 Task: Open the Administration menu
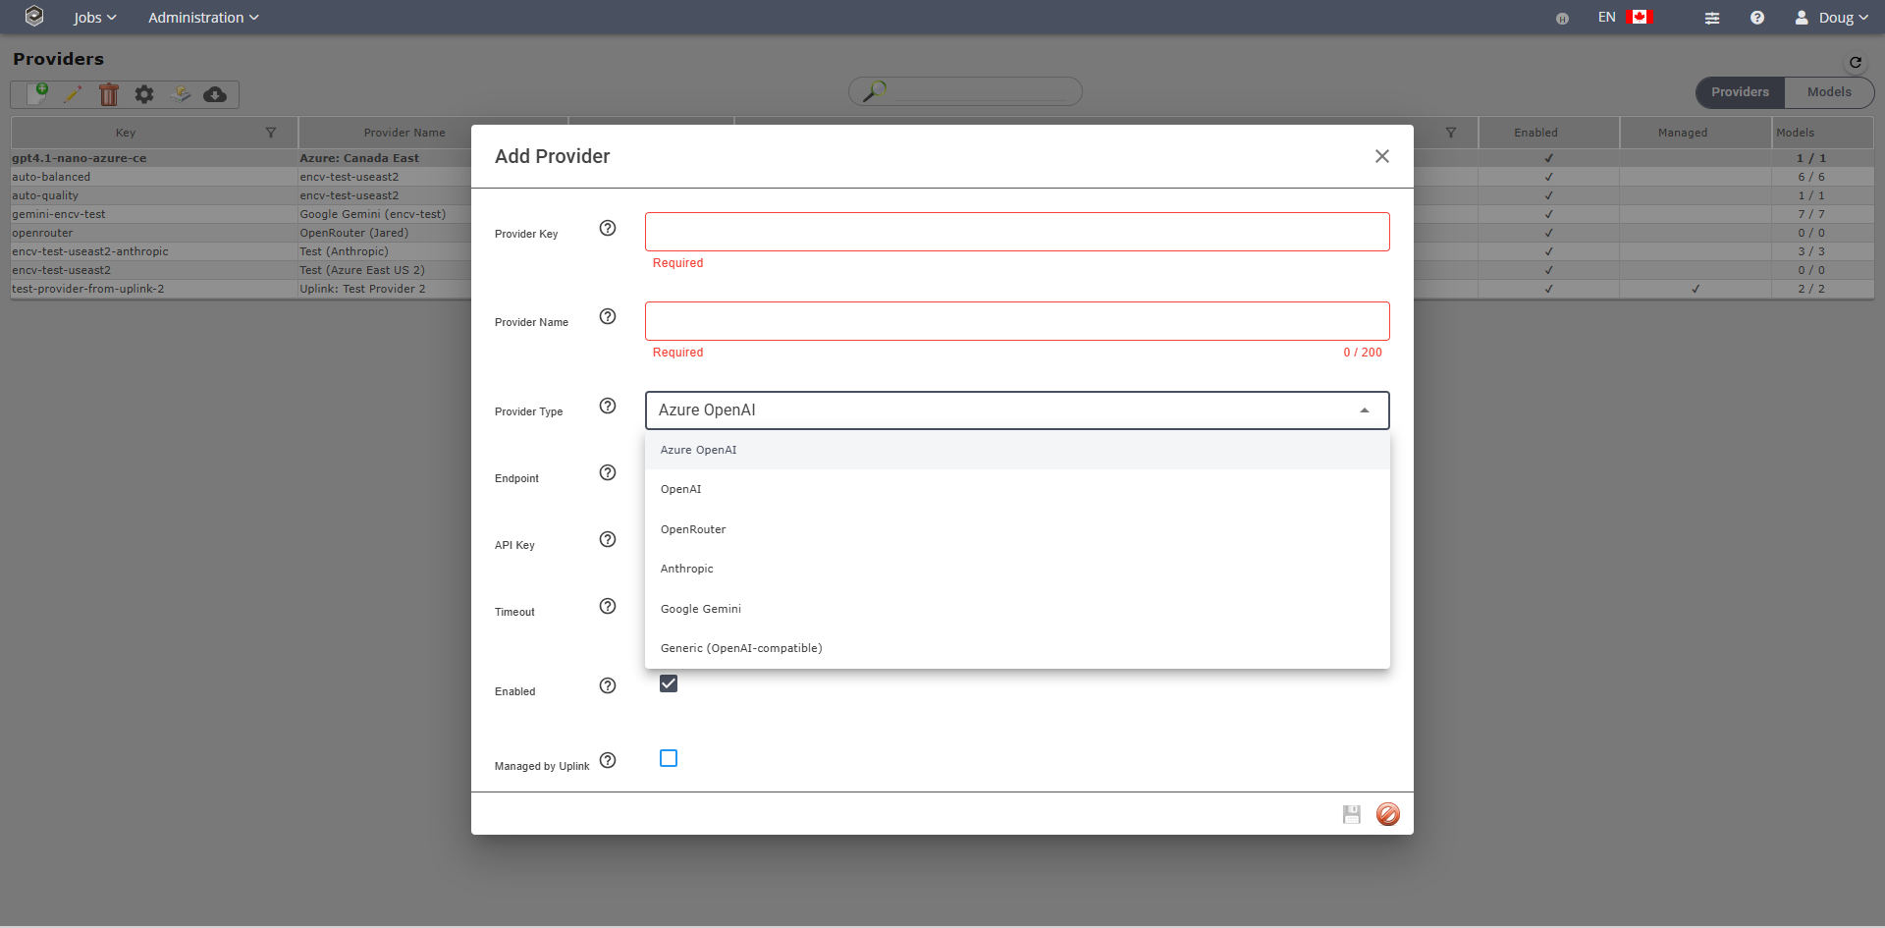tap(203, 18)
